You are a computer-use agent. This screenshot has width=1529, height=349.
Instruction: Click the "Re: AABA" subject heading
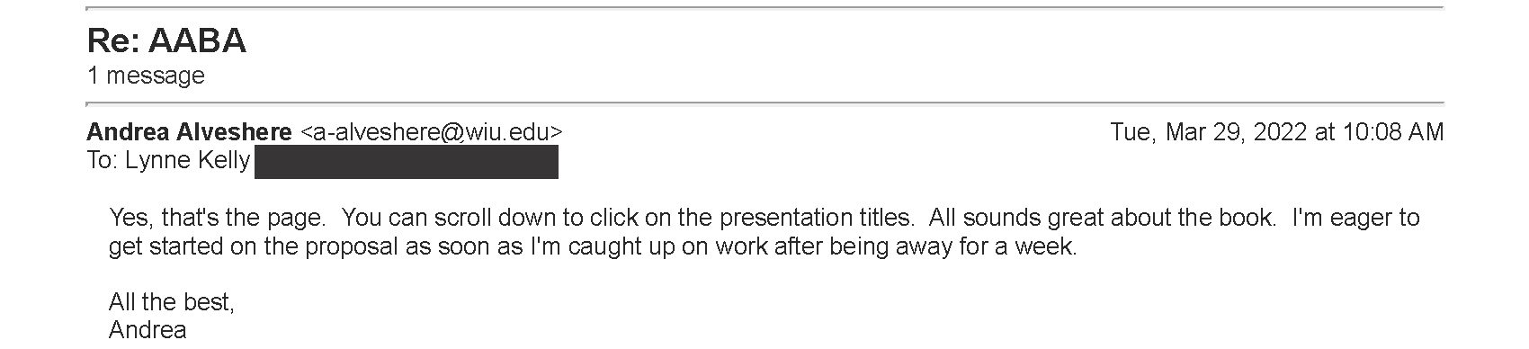click(166, 41)
